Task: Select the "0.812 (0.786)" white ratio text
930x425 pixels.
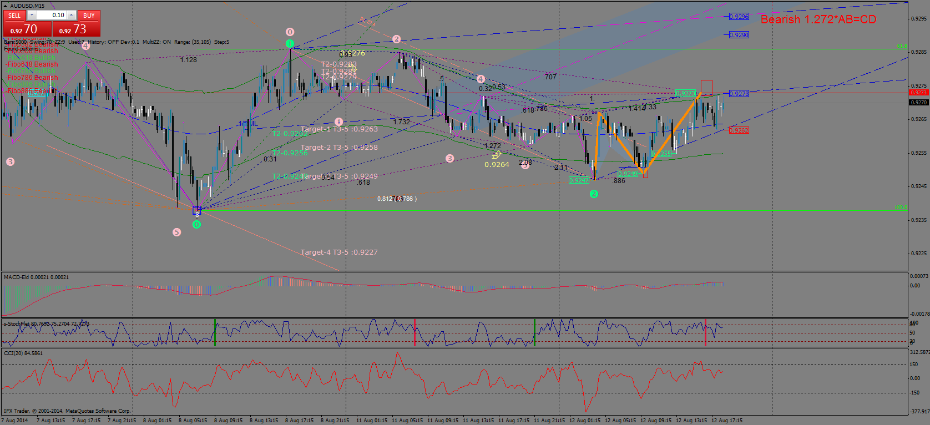Action: [x=397, y=199]
